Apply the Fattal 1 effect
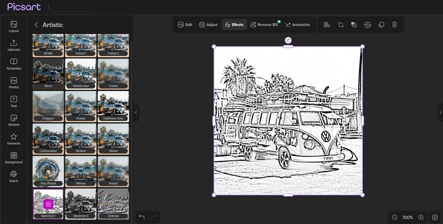The height and width of the screenshot is (224, 443). click(81, 45)
